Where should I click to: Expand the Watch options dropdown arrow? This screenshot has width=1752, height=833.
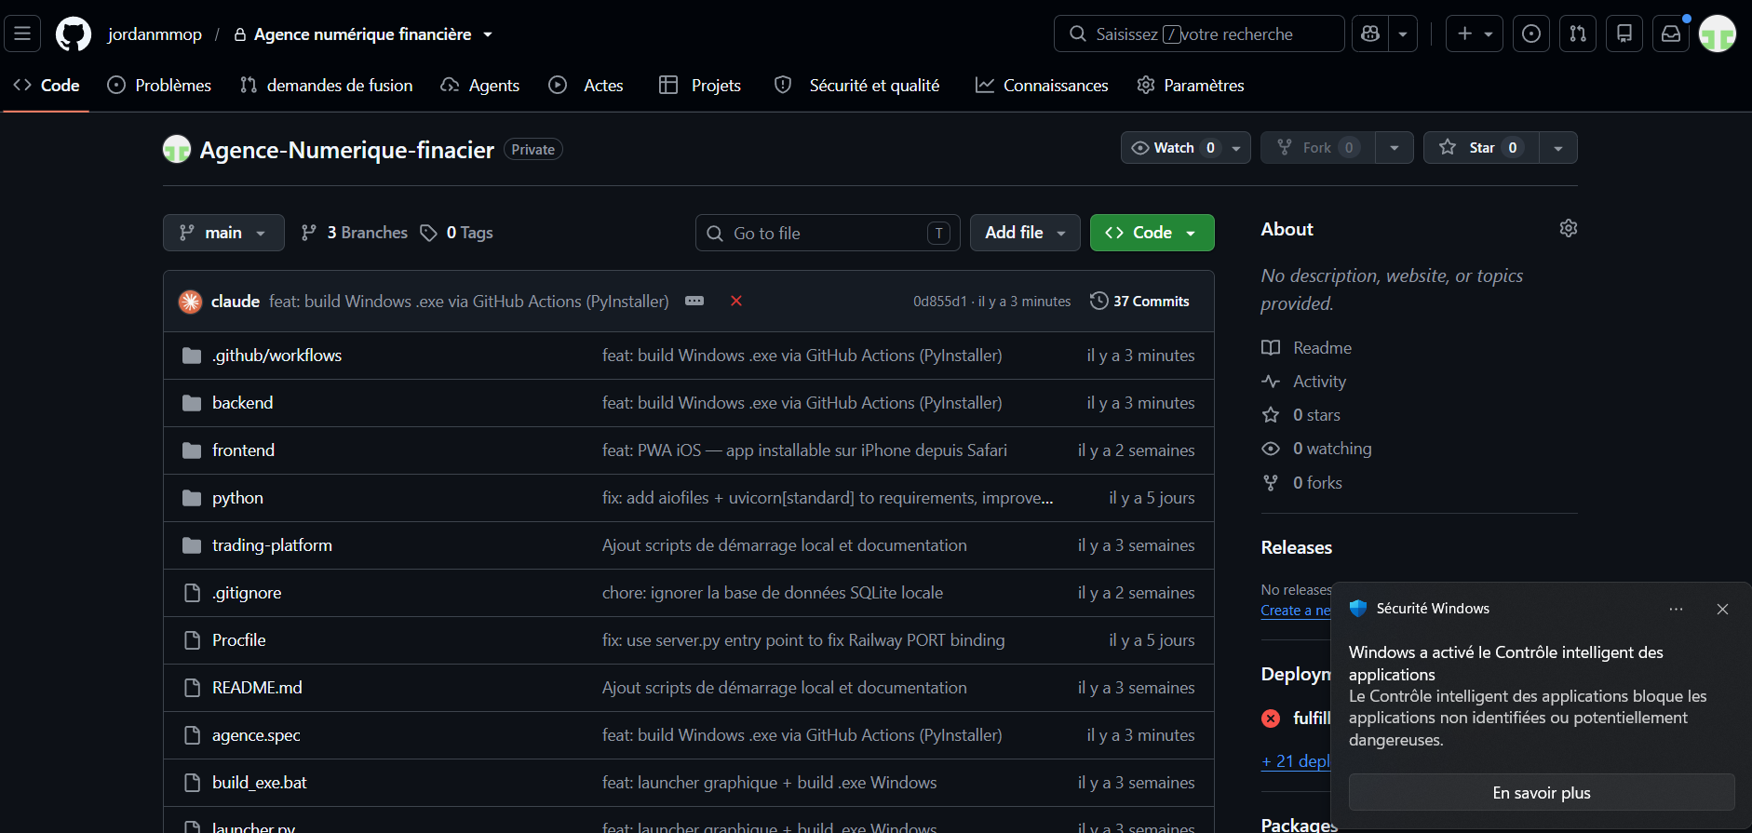click(1236, 148)
